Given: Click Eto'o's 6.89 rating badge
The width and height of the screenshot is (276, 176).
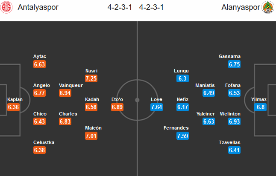Looking at the screenshot, I should click(117, 107).
